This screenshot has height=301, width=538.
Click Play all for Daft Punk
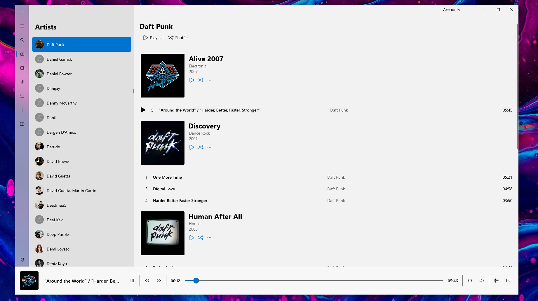click(153, 38)
